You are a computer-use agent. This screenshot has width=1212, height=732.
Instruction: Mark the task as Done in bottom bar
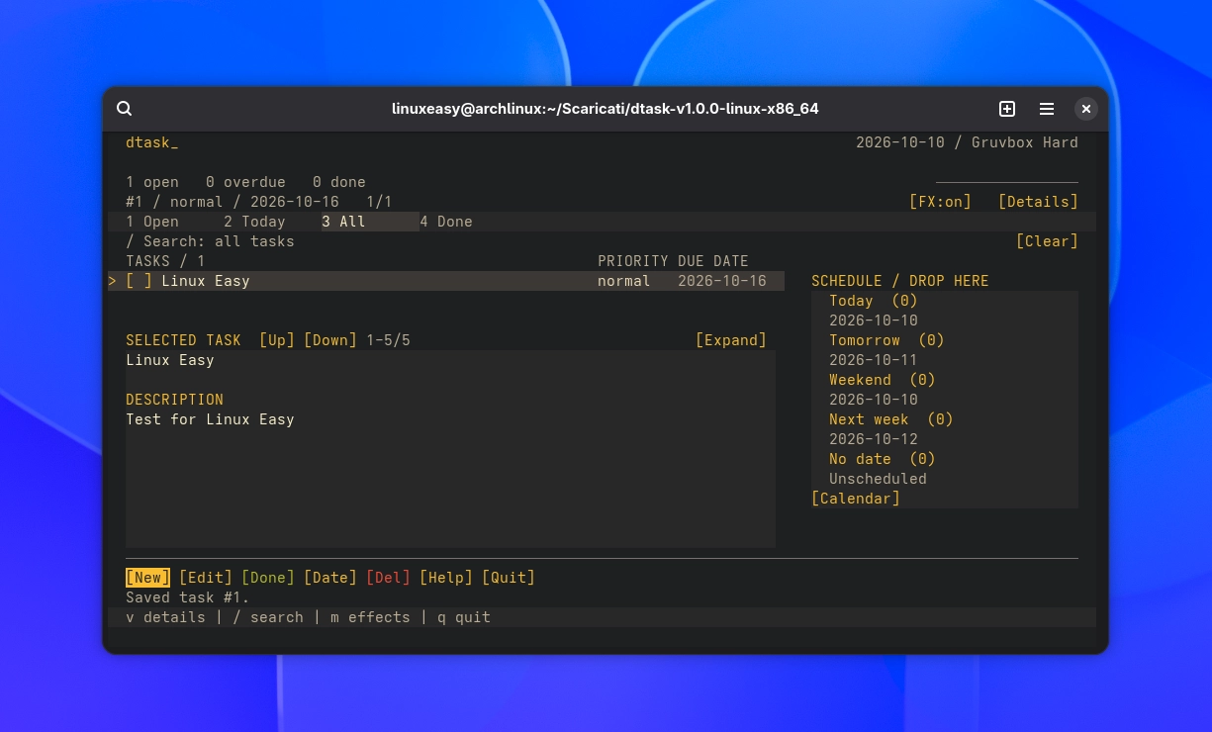click(x=268, y=578)
